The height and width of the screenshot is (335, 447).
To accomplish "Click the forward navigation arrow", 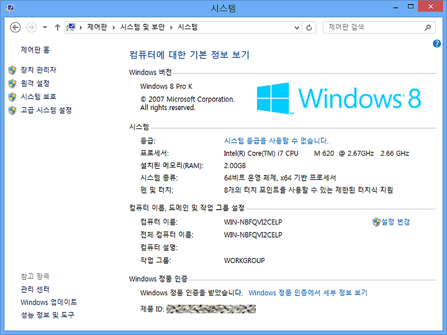I will point(32,27).
